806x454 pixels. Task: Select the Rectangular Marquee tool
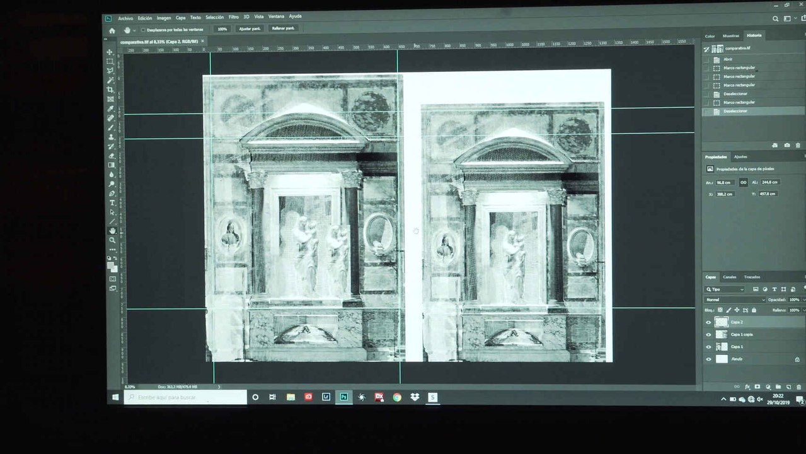pyautogui.click(x=110, y=62)
